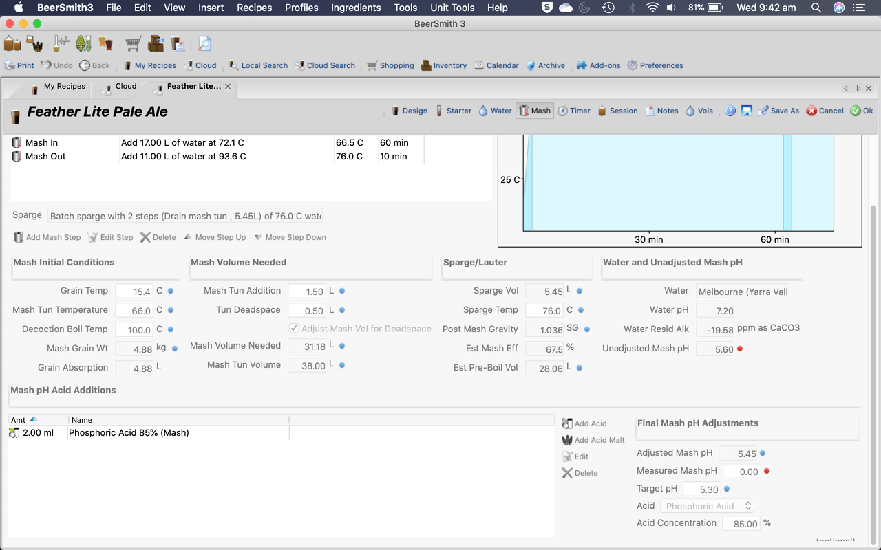Edit the Mash Tun Addition field
The width and height of the screenshot is (881, 550).
coord(307,291)
